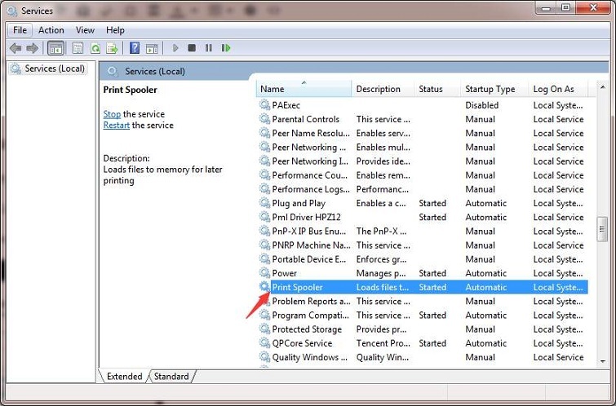Click the Stop Service square icon
This screenshot has height=406, width=616.
point(192,48)
